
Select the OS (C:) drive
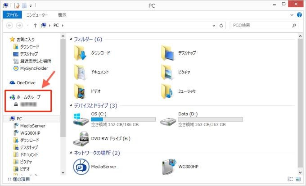(81, 119)
